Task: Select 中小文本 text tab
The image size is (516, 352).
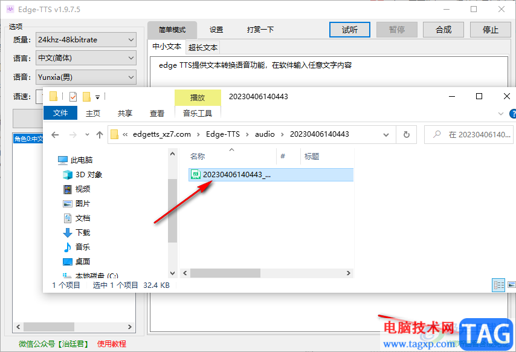Action: (167, 47)
